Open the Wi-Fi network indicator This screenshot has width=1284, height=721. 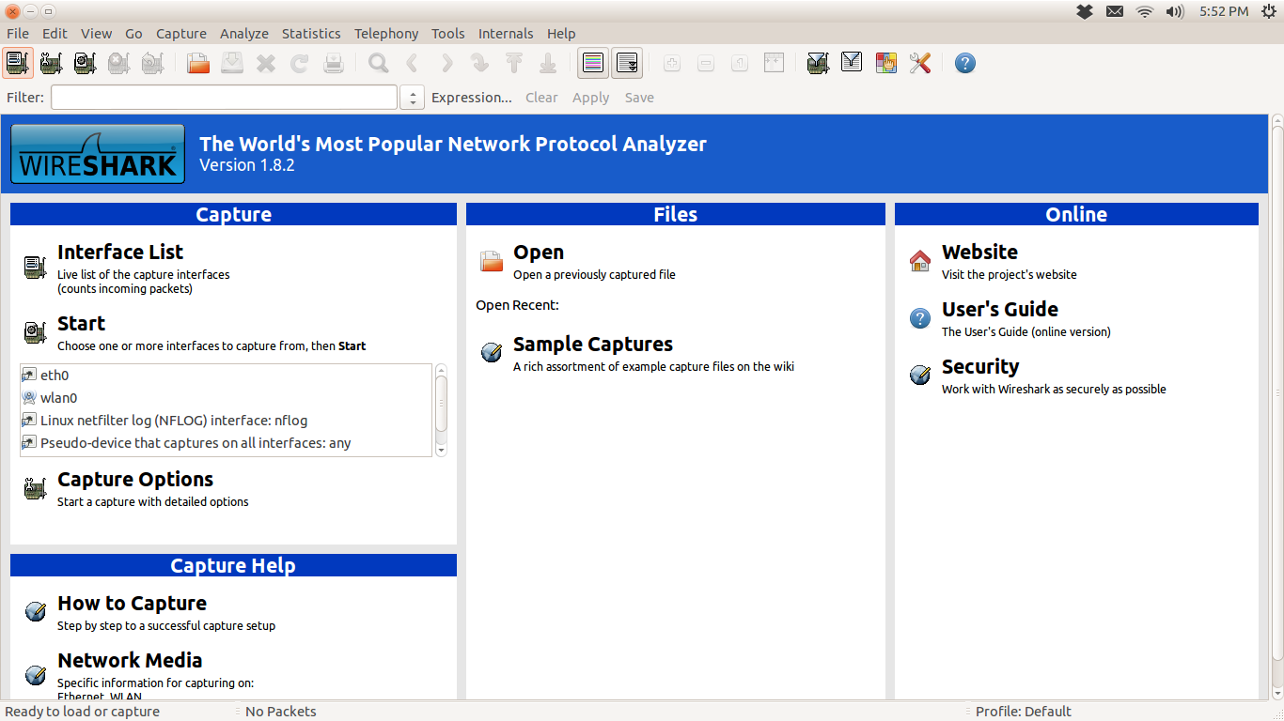1144,11
